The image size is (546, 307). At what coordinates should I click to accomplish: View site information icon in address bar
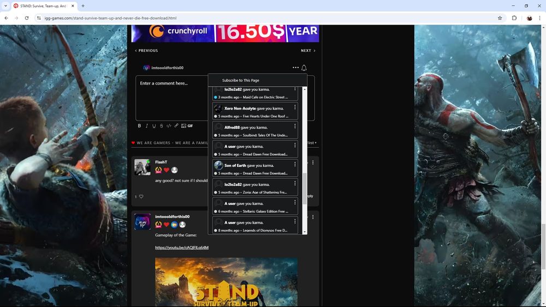coord(39,18)
